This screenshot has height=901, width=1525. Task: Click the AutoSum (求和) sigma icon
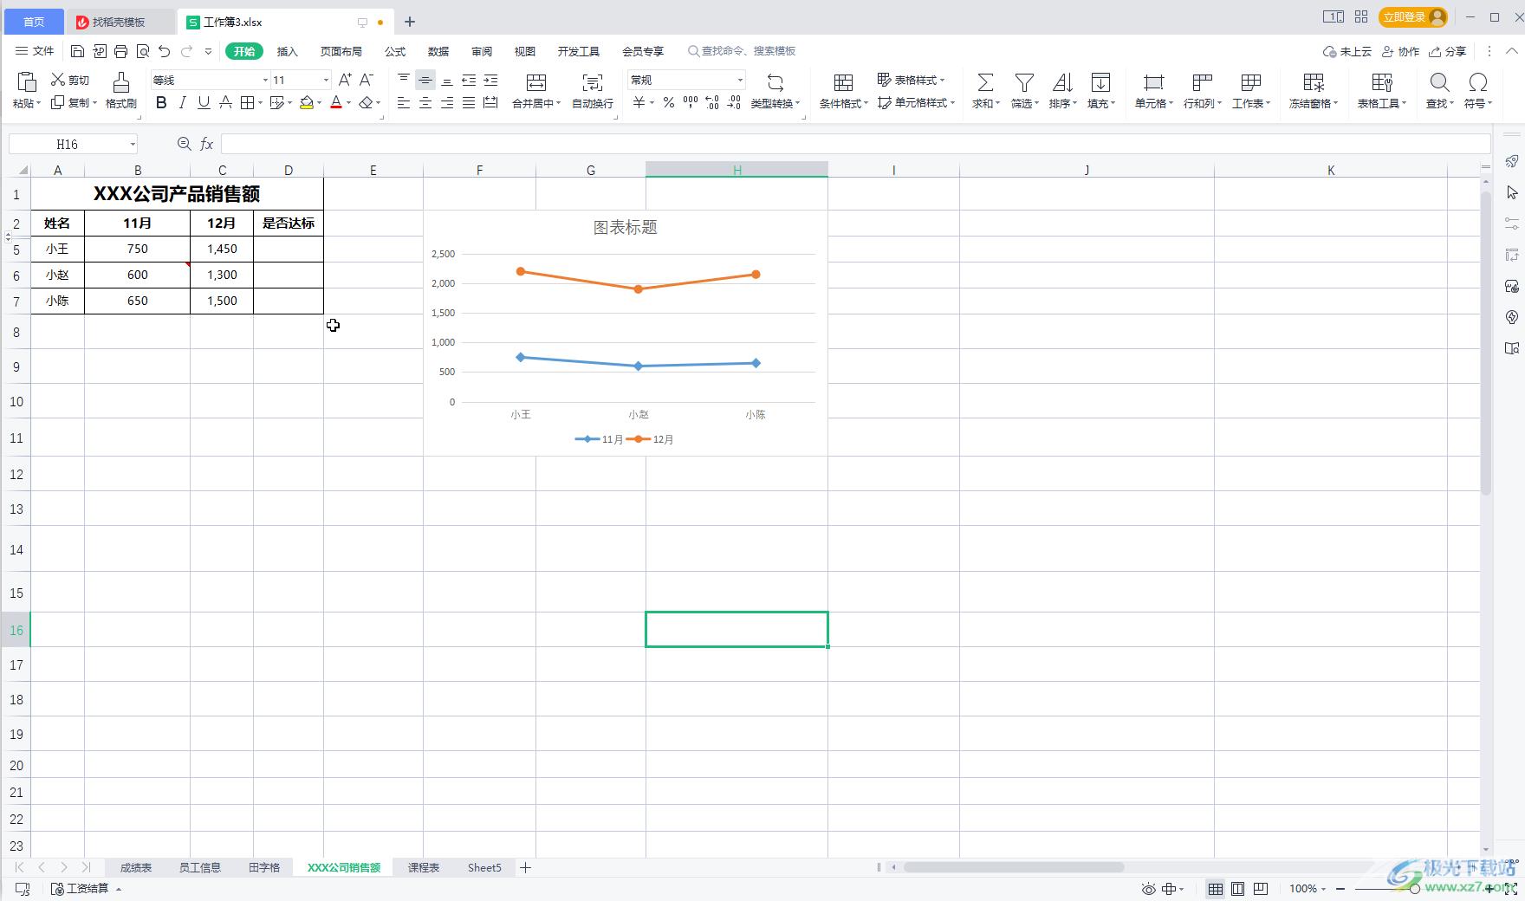pyautogui.click(x=985, y=82)
